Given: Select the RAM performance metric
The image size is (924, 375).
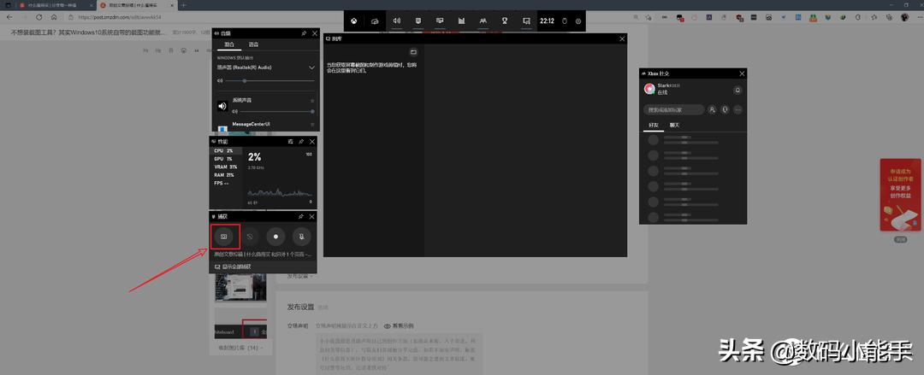Looking at the screenshot, I should coord(224,175).
